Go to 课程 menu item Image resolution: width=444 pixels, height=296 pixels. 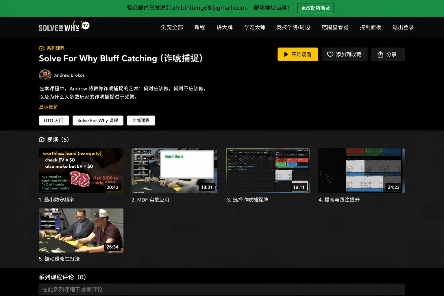point(200,27)
